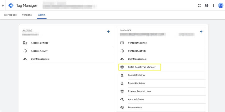Select the Admin tab
Image resolution: width=225 pixels, height=112 pixels.
(x=42, y=15)
